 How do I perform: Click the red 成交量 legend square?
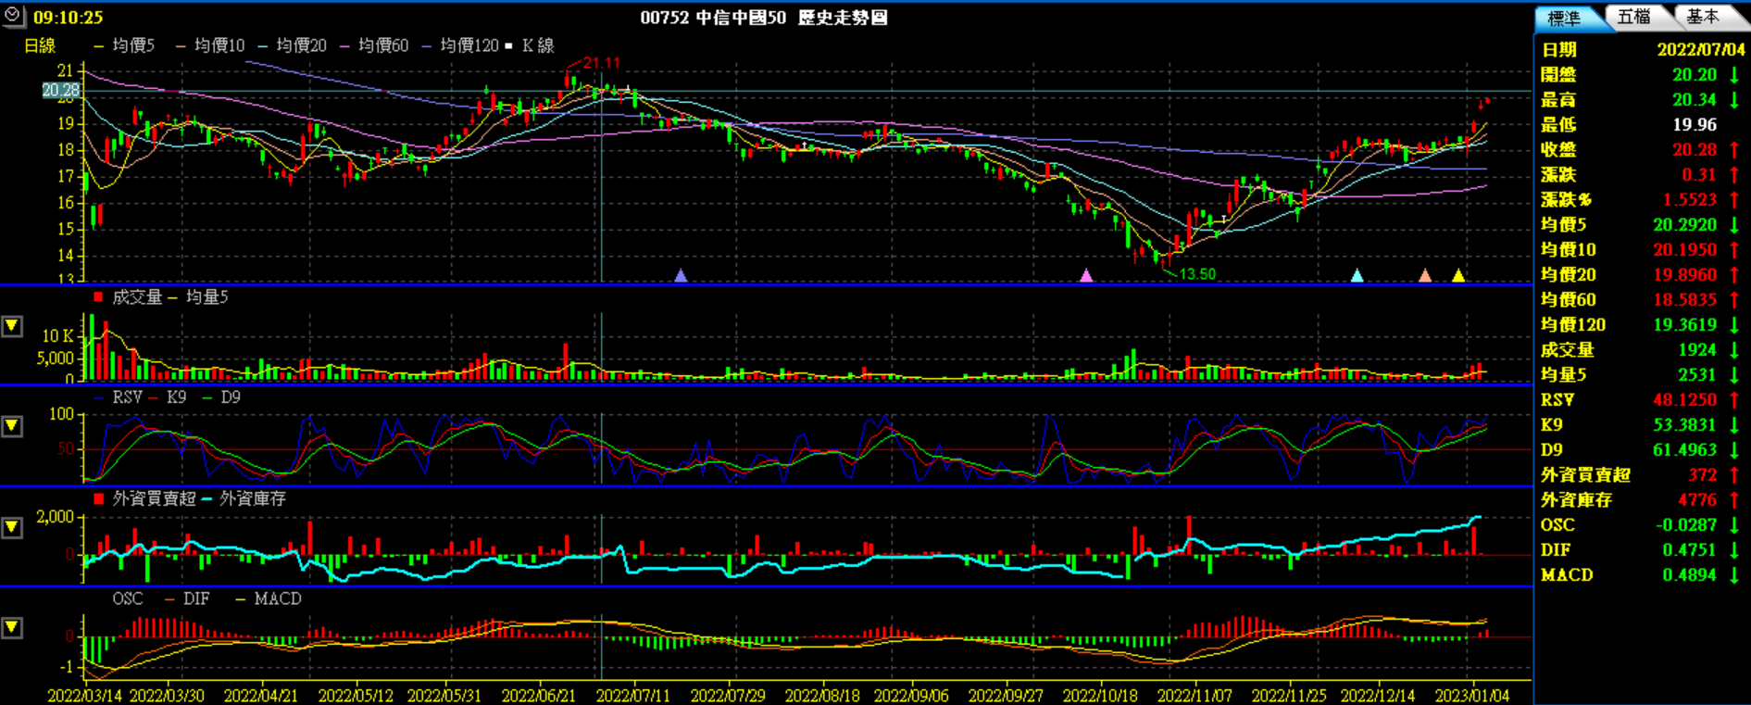(98, 297)
